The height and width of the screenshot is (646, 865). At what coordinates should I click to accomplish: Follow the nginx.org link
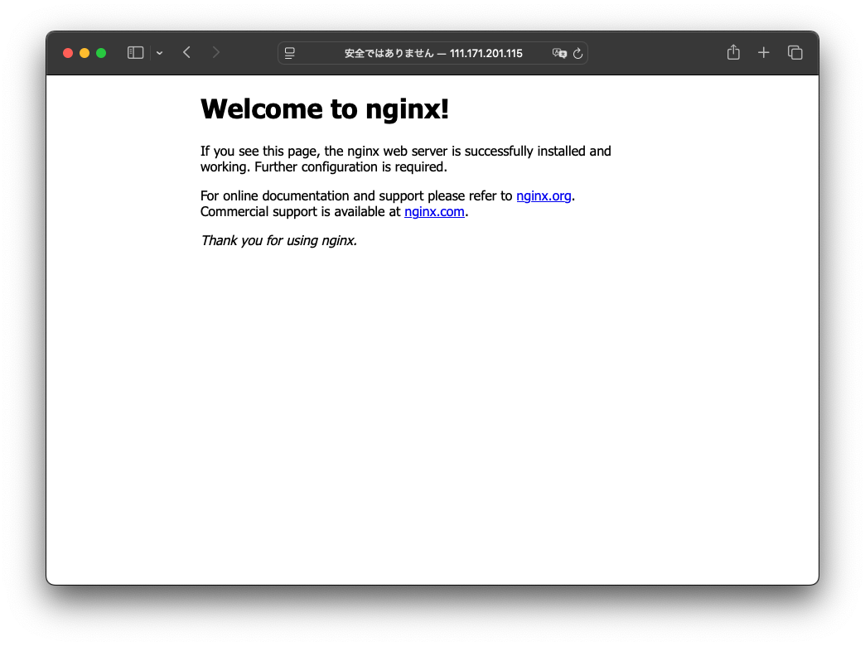[x=544, y=195]
